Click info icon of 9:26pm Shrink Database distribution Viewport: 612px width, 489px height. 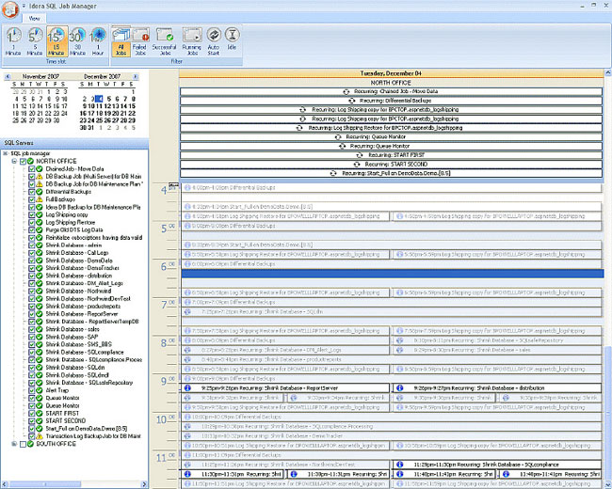(399, 388)
